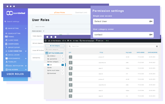Click the topmost searchfile-02 PDF icon

[x=70, y=63]
